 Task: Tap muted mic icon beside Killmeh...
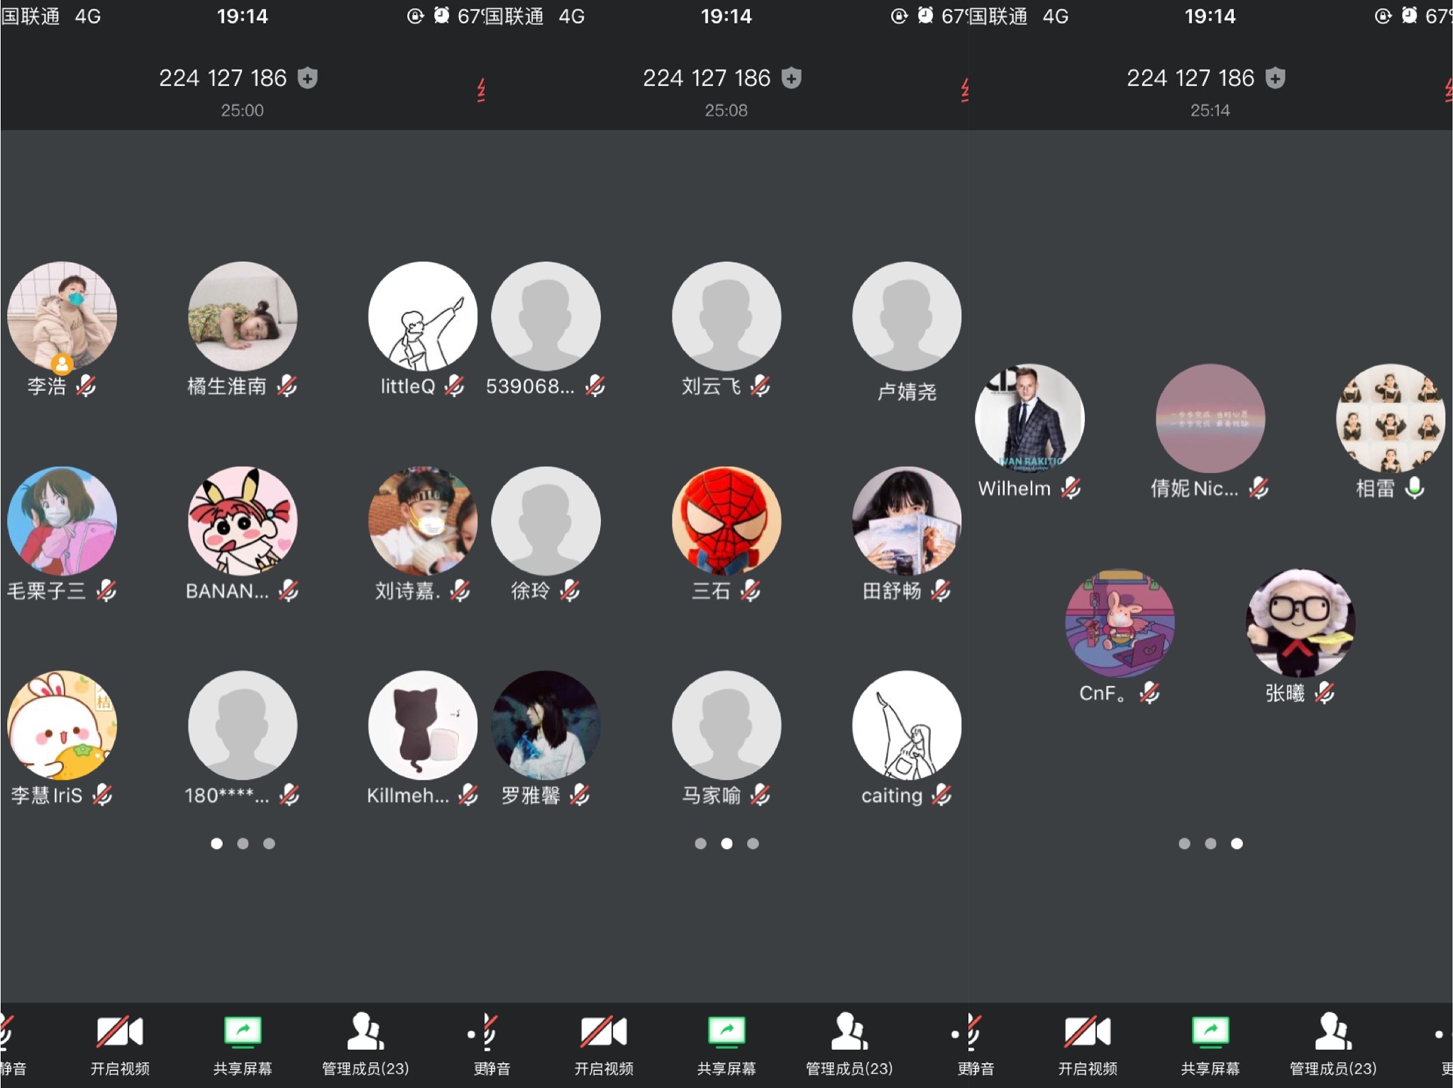[469, 794]
